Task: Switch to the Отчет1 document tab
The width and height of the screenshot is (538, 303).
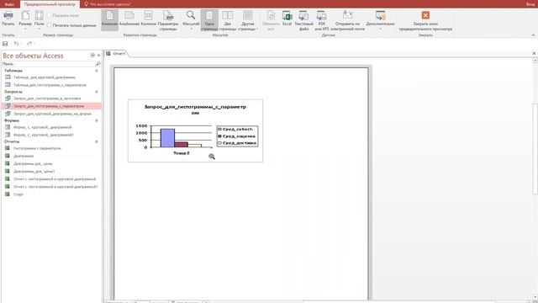Action: point(116,54)
